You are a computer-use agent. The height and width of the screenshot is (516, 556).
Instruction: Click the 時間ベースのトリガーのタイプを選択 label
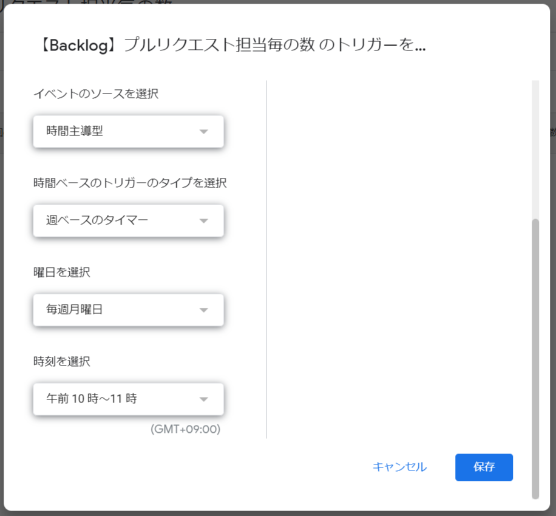[130, 183]
